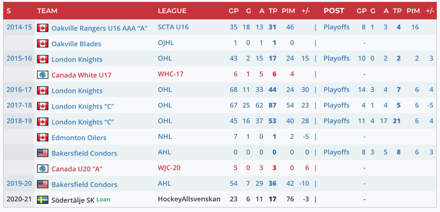Click the POST column header
Screen dimensions: 440x212
pos(334,11)
